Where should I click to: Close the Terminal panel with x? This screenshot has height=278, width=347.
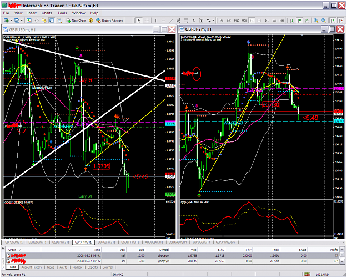point(3,248)
